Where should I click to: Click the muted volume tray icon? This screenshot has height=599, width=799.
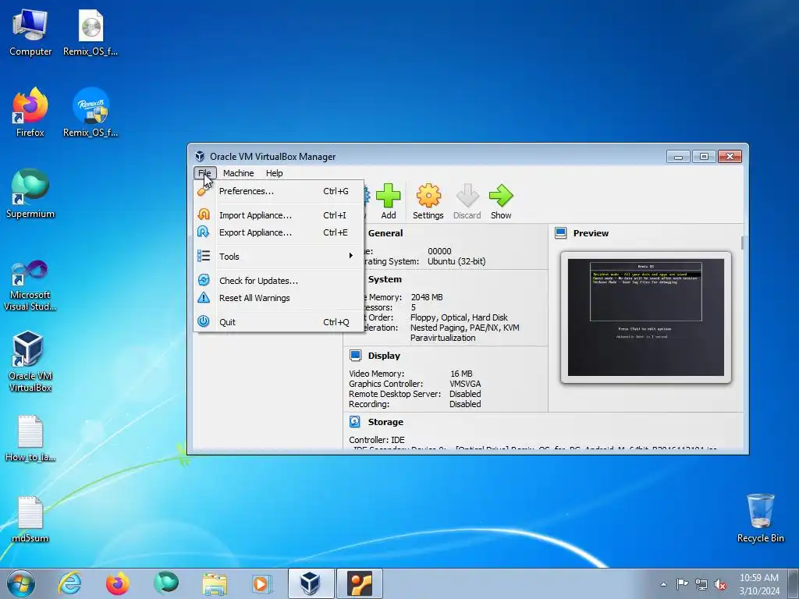tap(720, 584)
